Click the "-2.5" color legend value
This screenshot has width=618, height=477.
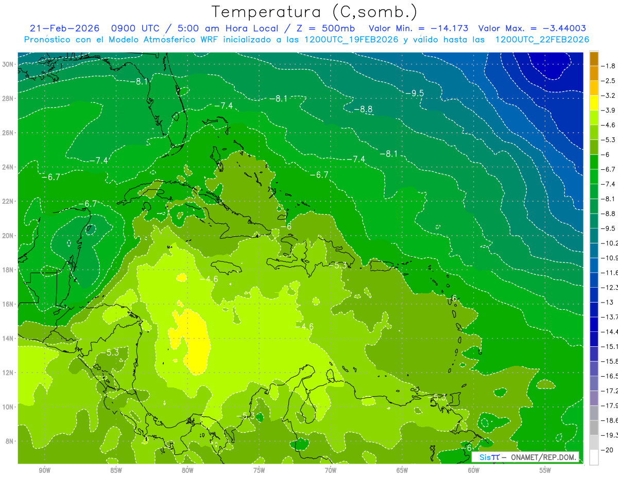point(608,81)
